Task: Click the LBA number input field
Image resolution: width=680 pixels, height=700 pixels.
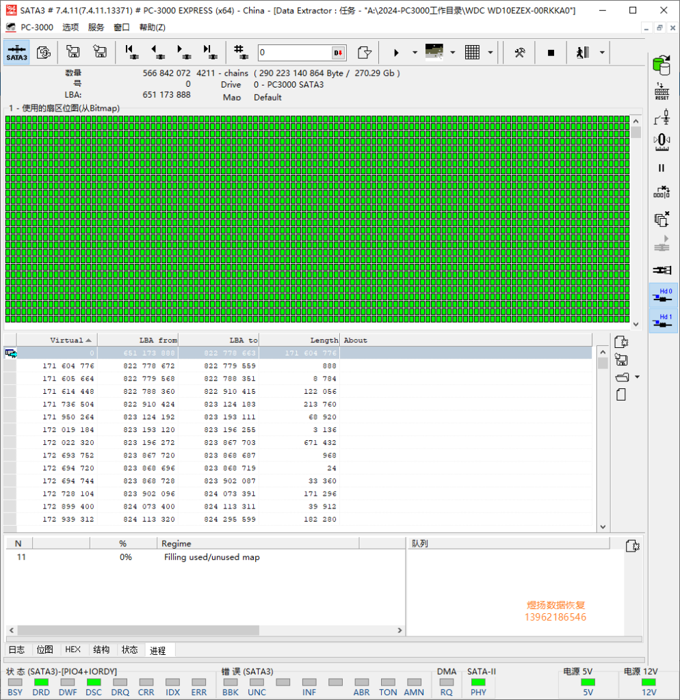Action: click(x=294, y=53)
